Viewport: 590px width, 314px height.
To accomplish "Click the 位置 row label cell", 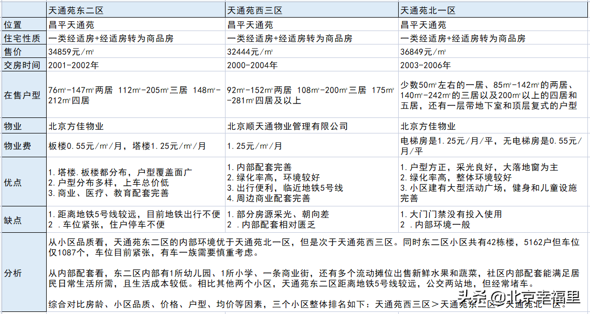I will click(x=24, y=25).
